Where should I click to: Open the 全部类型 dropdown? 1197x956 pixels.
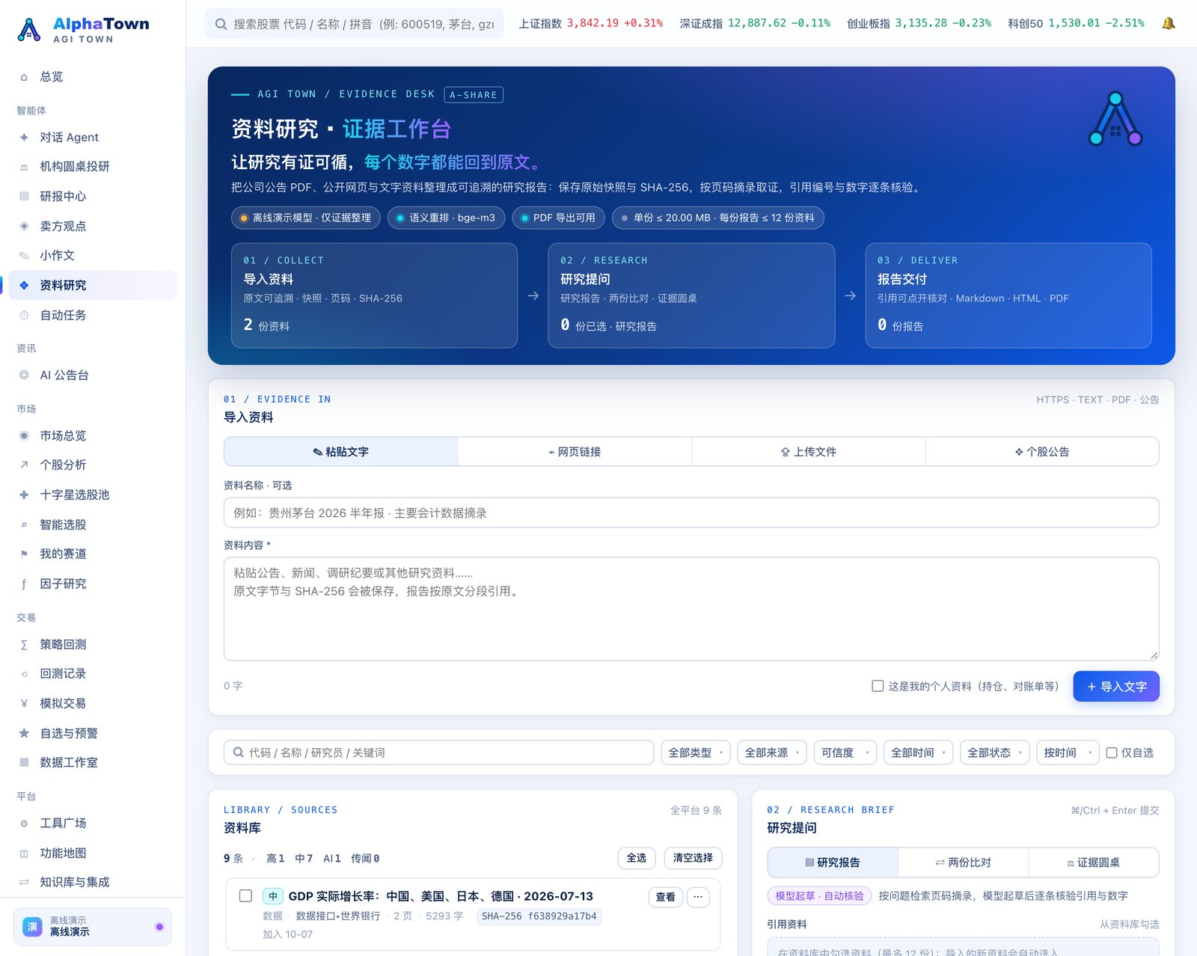click(696, 753)
